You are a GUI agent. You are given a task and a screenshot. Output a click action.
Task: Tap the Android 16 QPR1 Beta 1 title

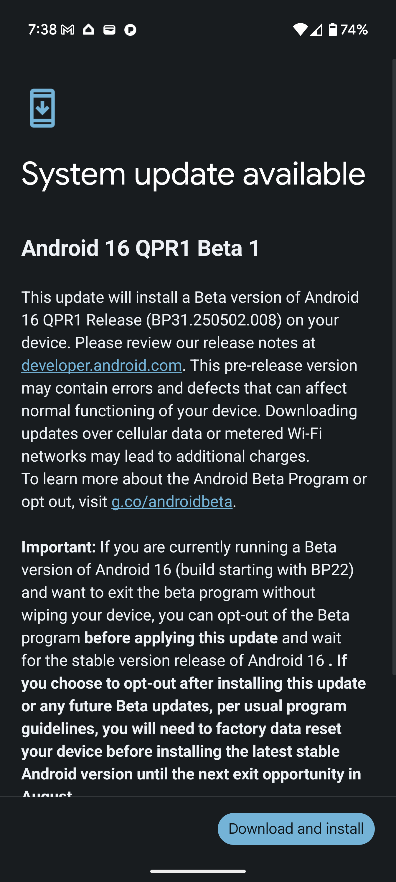click(141, 248)
